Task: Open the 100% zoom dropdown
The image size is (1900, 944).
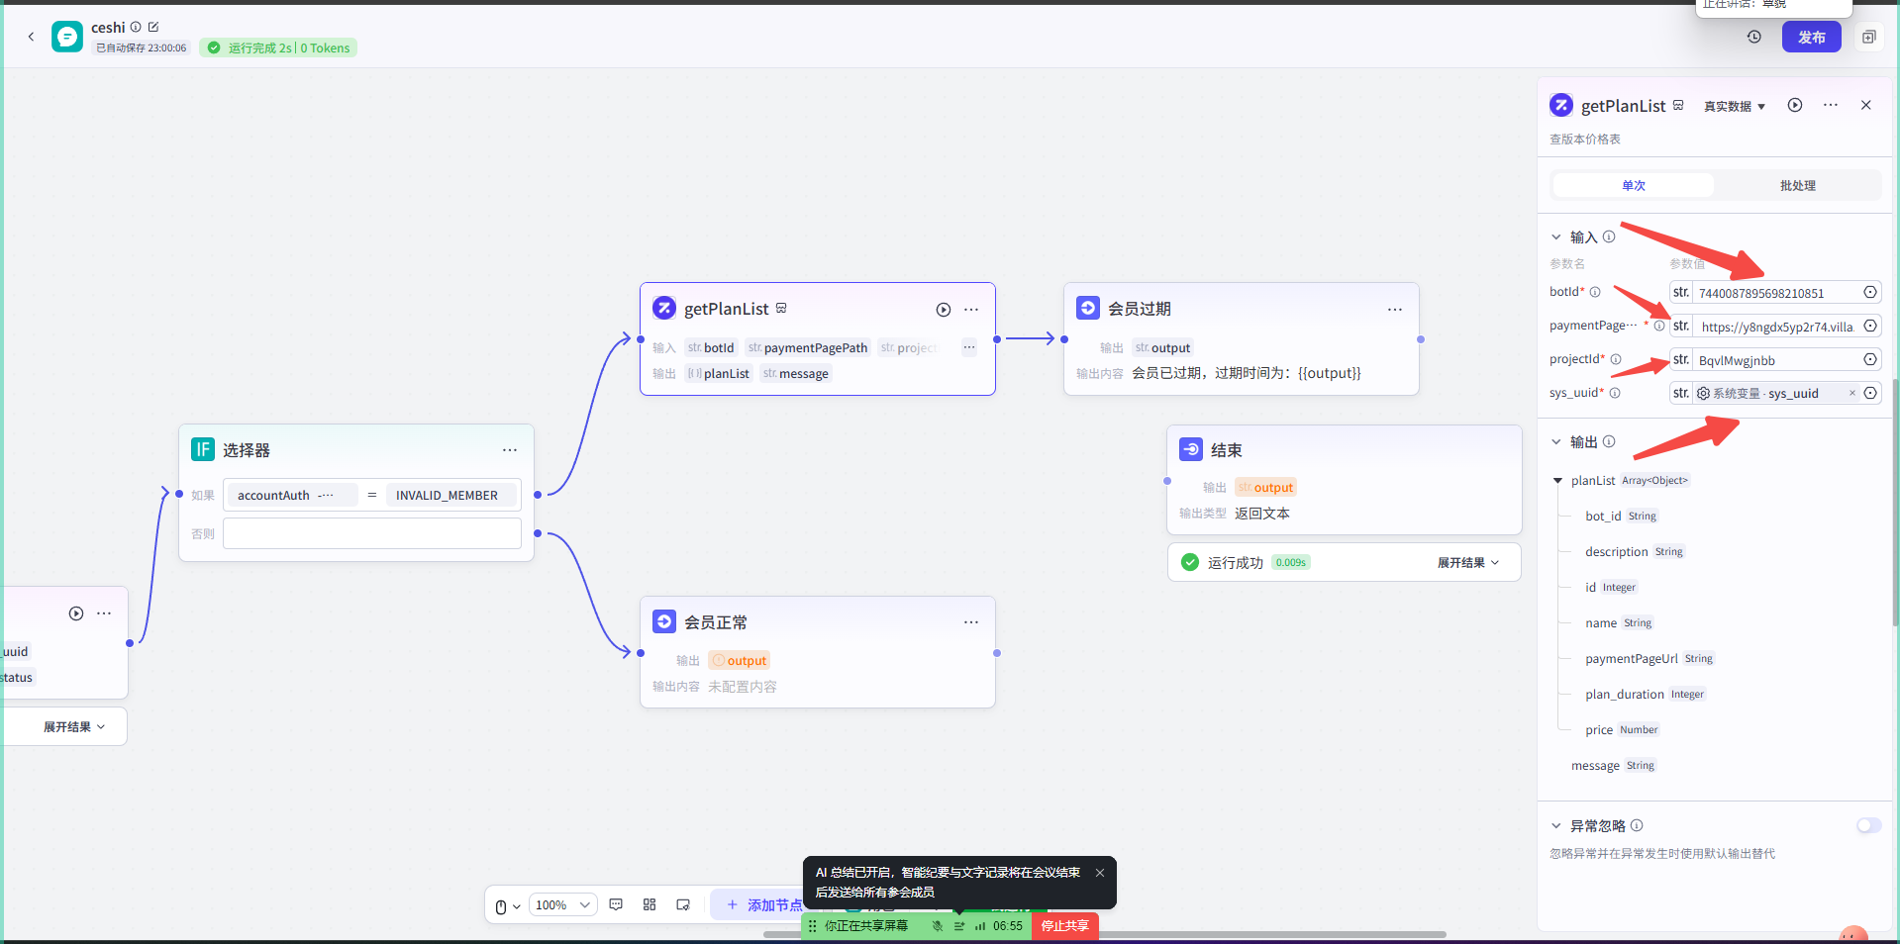Action: tap(563, 904)
